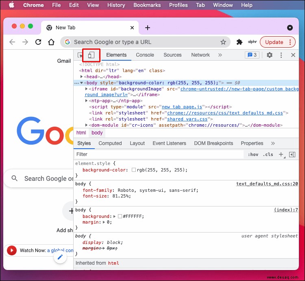Open the Extensions puzzle icon
305x281 pixels.
tap(239, 42)
